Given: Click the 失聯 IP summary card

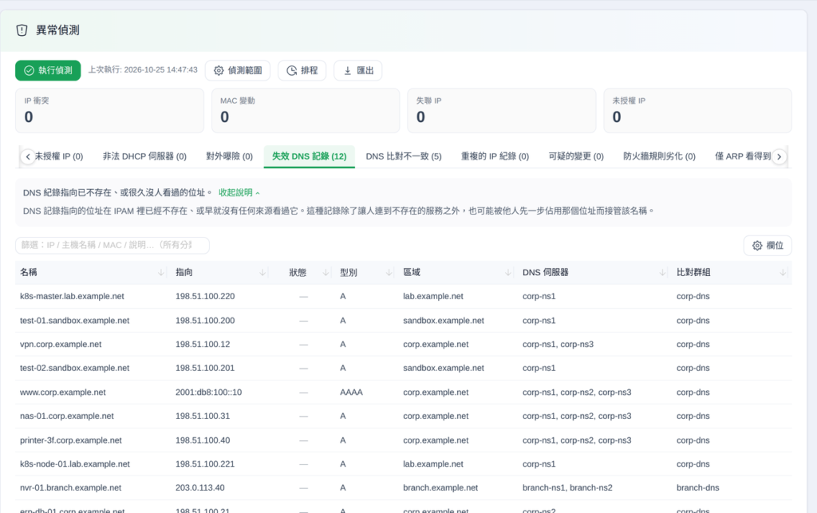Looking at the screenshot, I should [x=501, y=110].
